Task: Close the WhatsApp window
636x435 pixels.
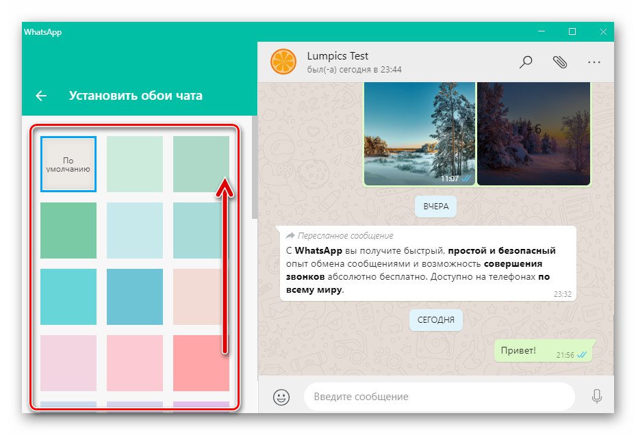Action: (603, 31)
